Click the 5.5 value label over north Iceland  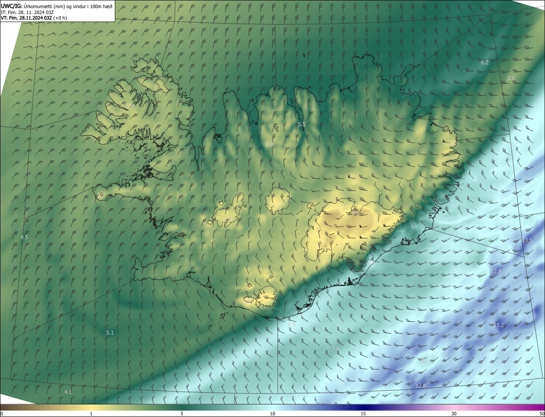[x=301, y=124]
